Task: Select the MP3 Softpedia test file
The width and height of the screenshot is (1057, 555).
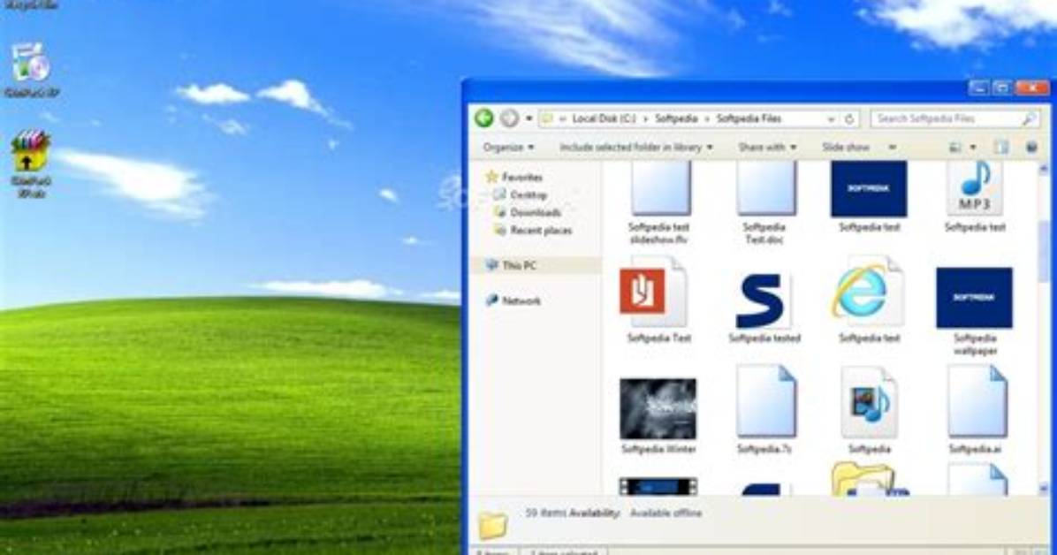Action: 975,198
